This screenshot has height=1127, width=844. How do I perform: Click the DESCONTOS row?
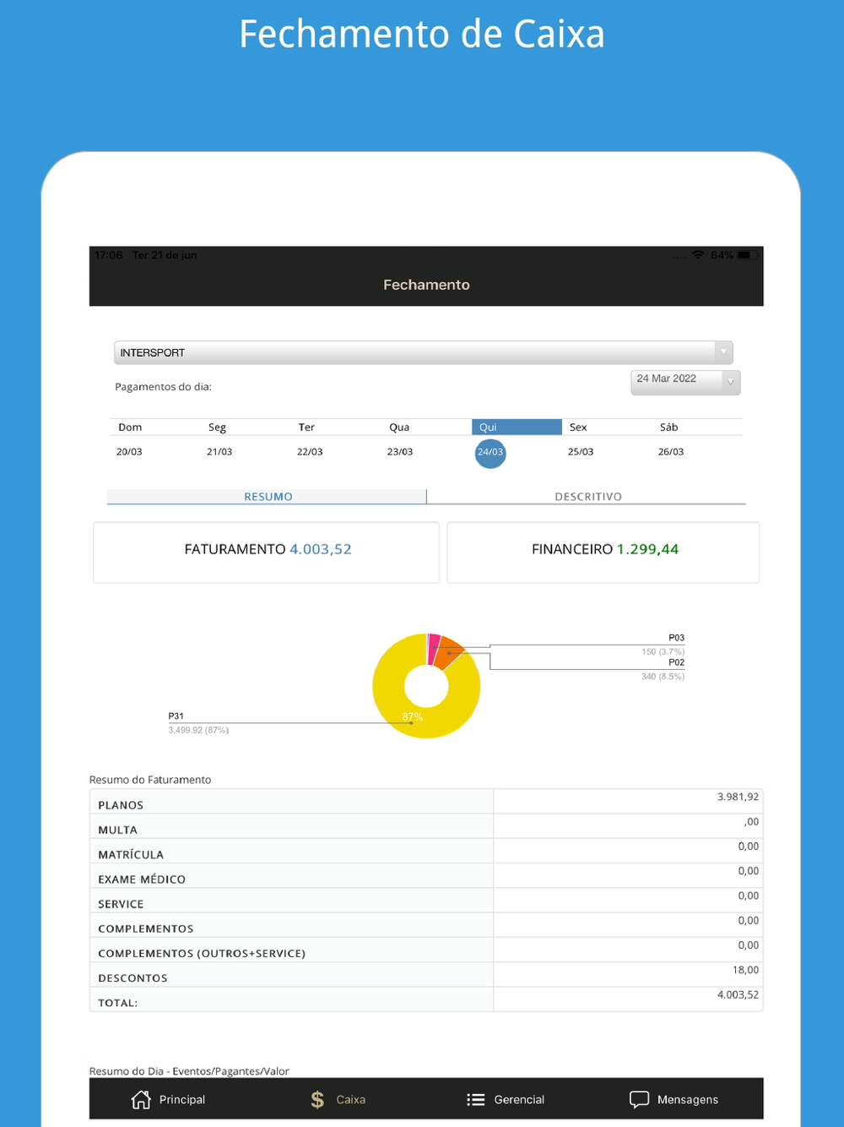pos(426,974)
